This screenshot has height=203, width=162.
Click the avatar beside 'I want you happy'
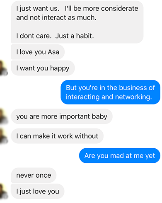pos(3,68)
